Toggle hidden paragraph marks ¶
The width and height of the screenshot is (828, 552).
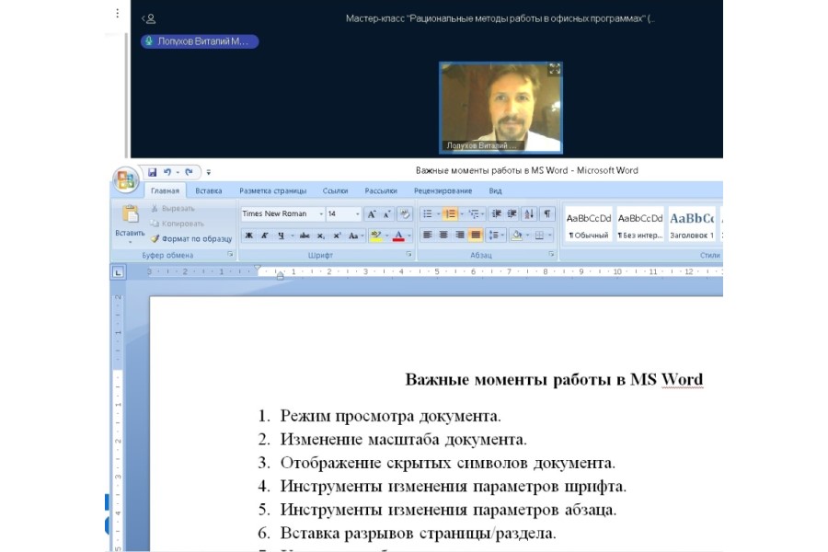click(x=547, y=214)
